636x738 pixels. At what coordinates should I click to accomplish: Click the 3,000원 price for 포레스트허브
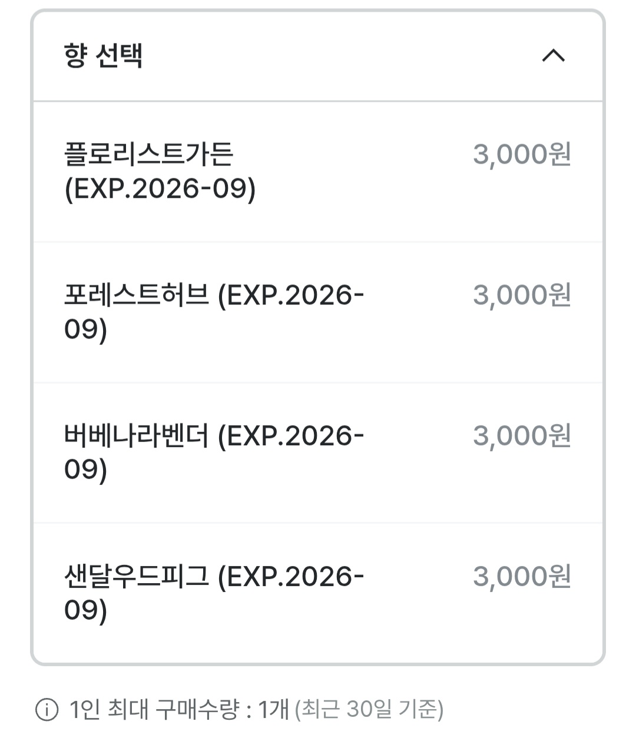[x=522, y=295]
